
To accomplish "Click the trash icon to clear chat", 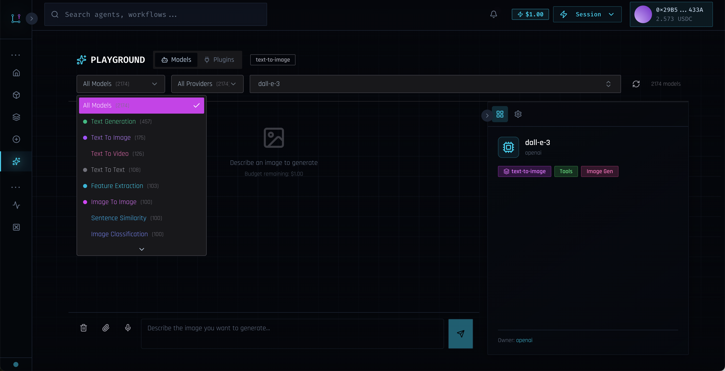I will 84,328.
